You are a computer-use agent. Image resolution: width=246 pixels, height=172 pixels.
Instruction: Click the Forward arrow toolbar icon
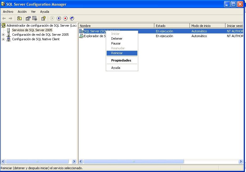point(11,18)
